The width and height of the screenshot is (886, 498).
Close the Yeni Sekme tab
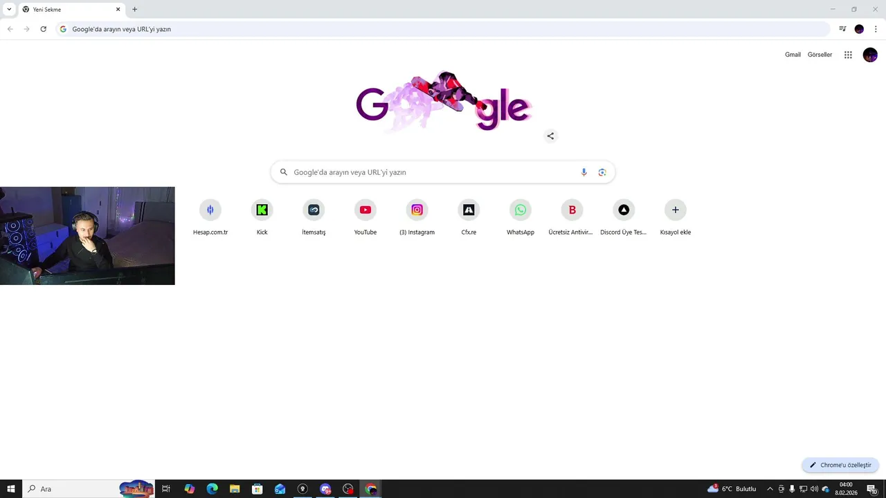point(118,10)
